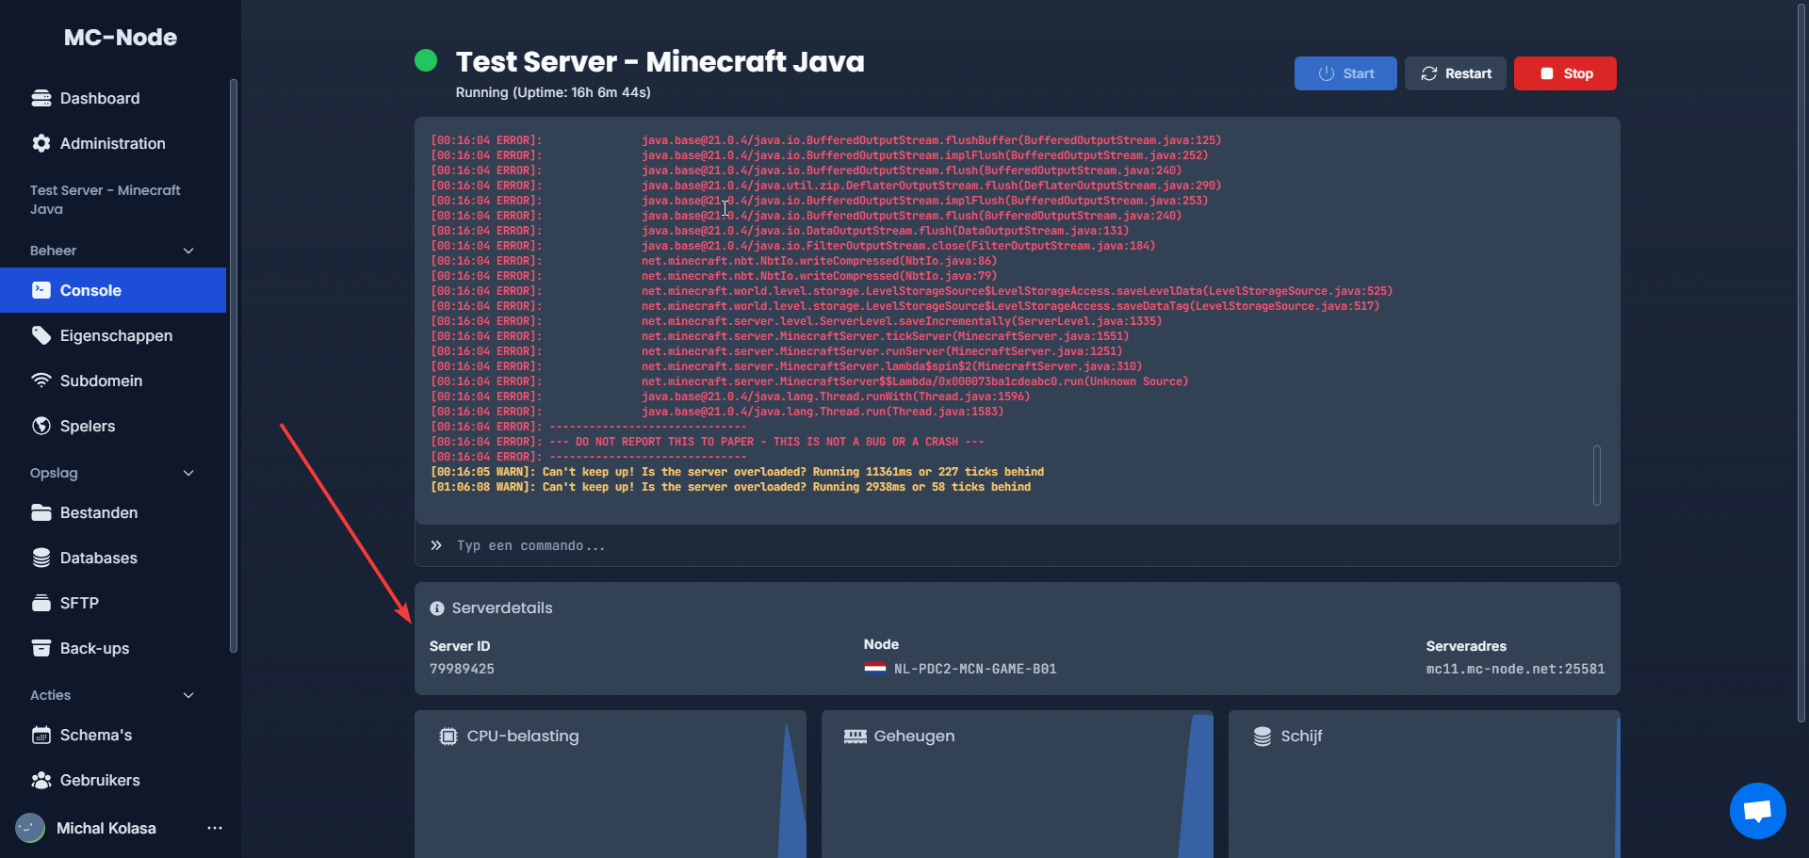1809x858 pixels.
Task: Open the Dashboard page
Action: (x=113, y=98)
